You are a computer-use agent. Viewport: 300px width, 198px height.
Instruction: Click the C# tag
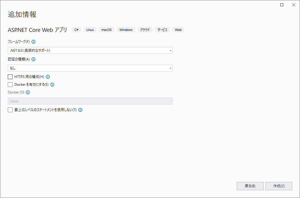pyautogui.click(x=76, y=30)
